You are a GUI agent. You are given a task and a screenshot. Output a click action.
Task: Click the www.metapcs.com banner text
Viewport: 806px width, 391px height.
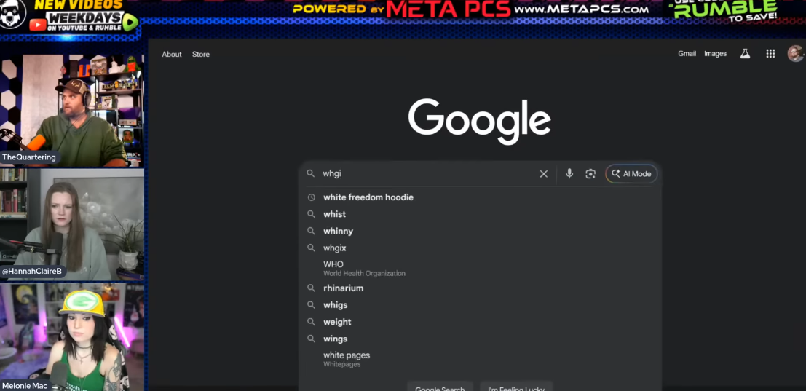pyautogui.click(x=581, y=9)
